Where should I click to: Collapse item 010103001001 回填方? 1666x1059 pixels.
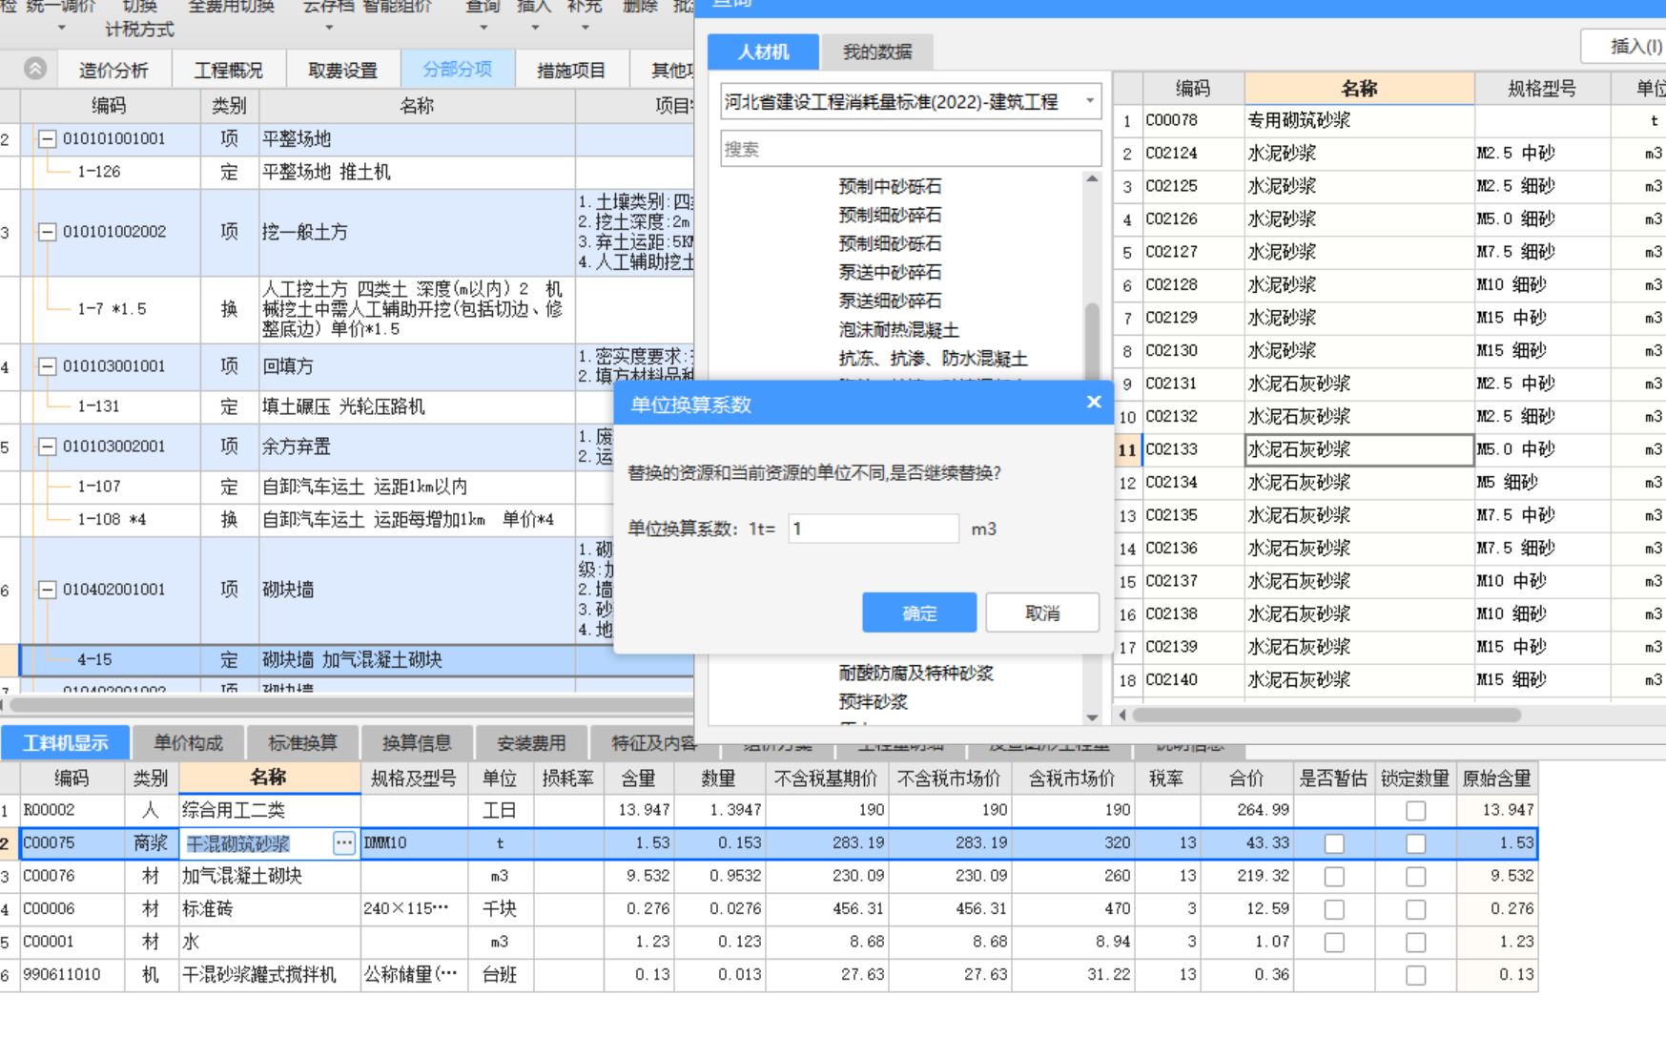coord(47,366)
